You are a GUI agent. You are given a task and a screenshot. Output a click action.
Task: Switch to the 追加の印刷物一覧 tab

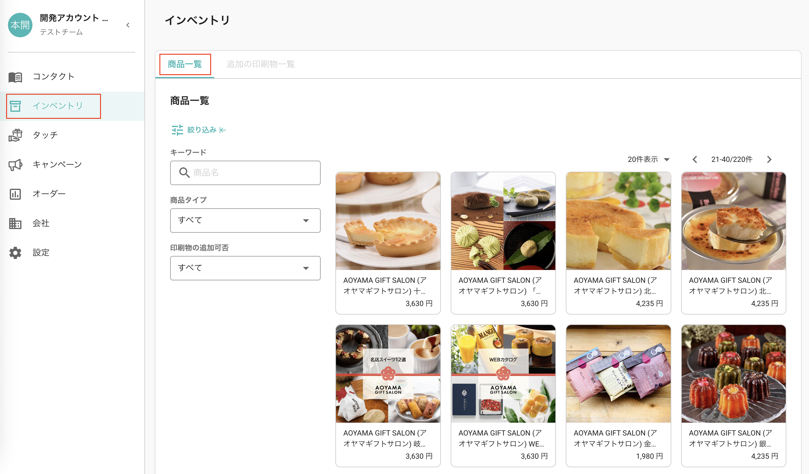[x=260, y=64]
